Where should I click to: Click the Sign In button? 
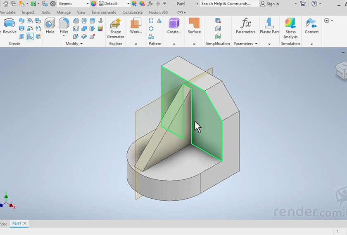coord(269,4)
